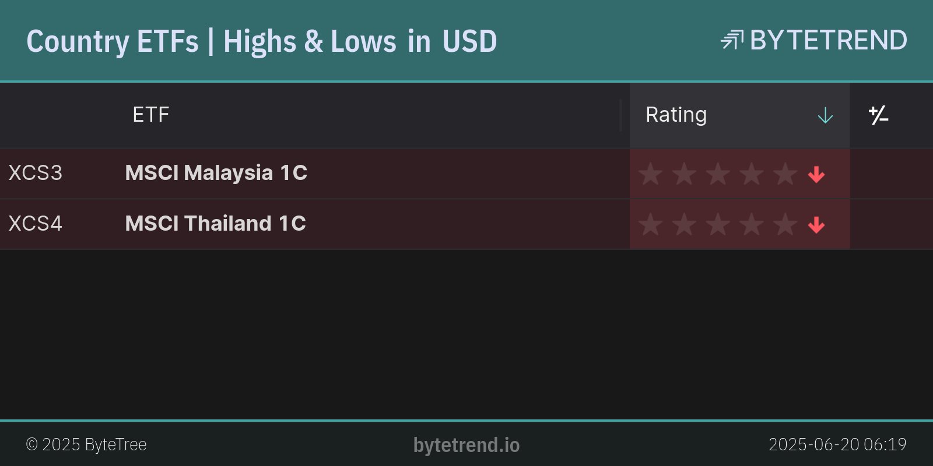Screen dimensions: 933x466
Task: Click the fifth star in the Thailand row
Action: (785, 225)
